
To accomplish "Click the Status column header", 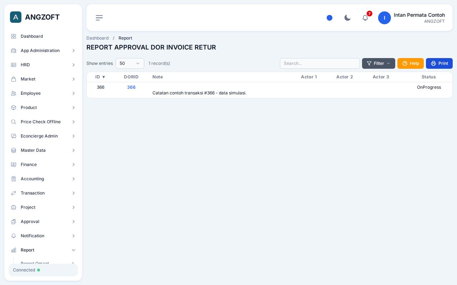I will point(429,77).
